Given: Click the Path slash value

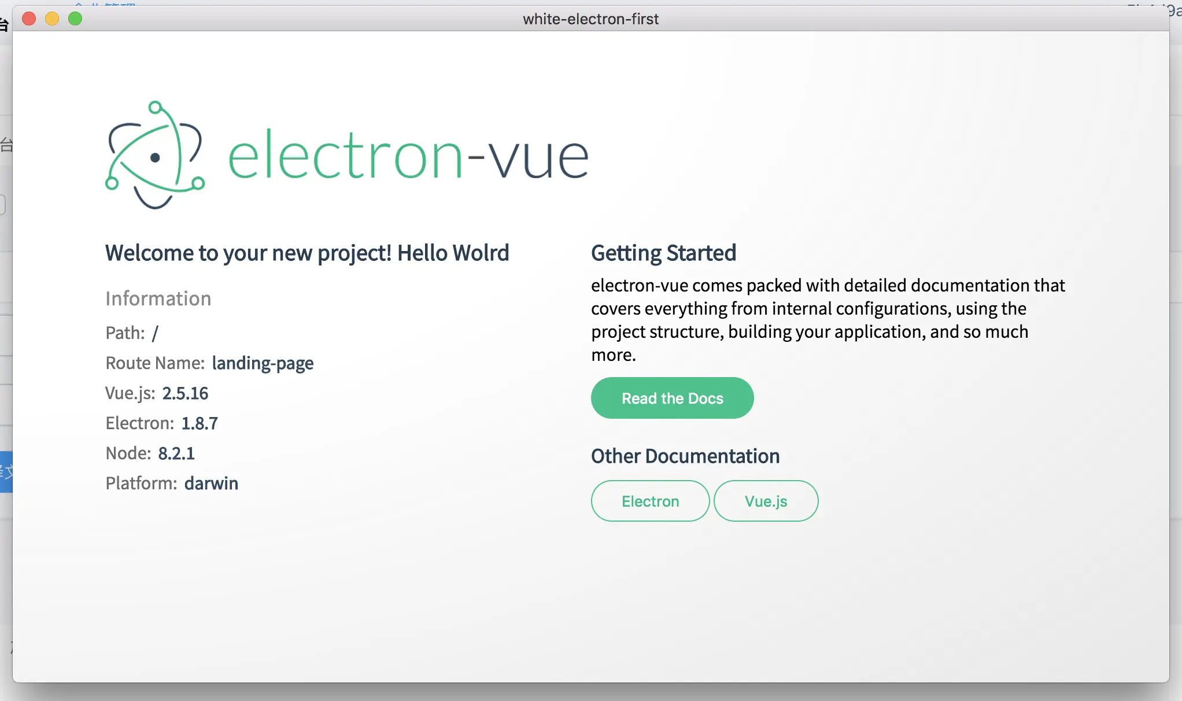Looking at the screenshot, I should [154, 333].
